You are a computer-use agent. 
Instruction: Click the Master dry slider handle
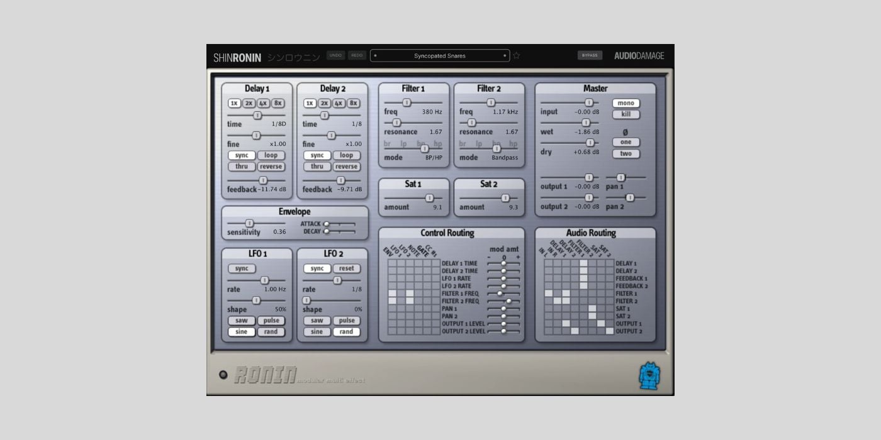pyautogui.click(x=590, y=143)
